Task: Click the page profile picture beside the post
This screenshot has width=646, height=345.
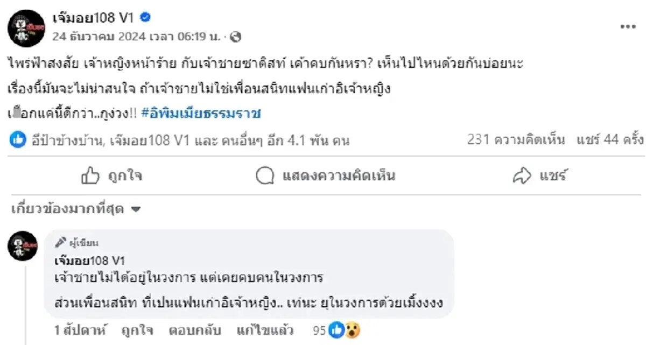Action: pos(26,28)
